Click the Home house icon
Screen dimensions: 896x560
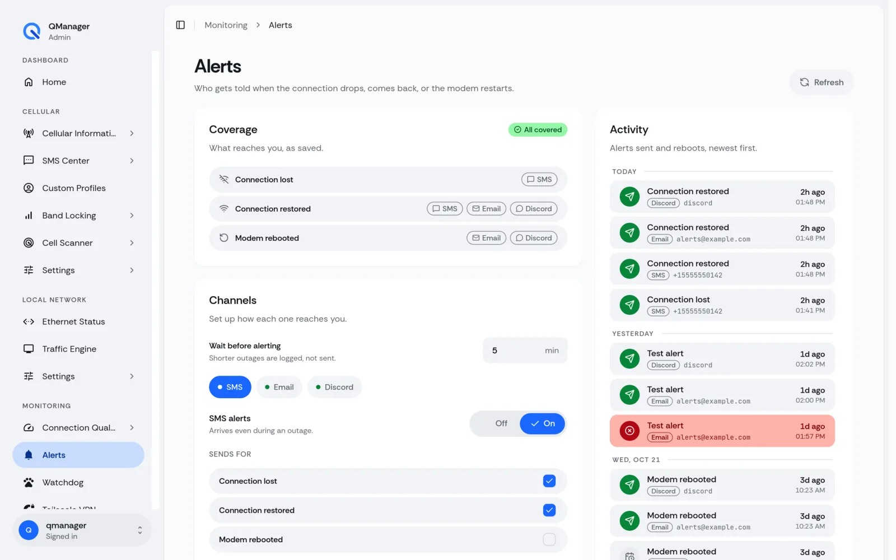pyautogui.click(x=29, y=82)
